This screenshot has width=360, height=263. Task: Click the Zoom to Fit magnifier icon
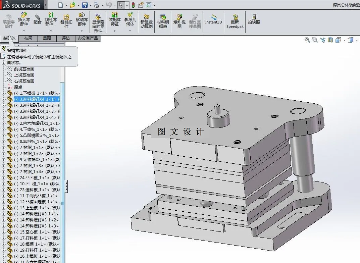click(x=307, y=40)
